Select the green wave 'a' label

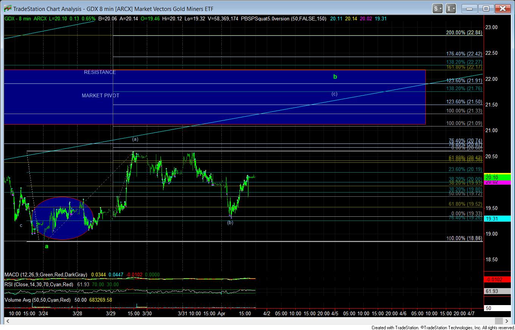point(47,246)
